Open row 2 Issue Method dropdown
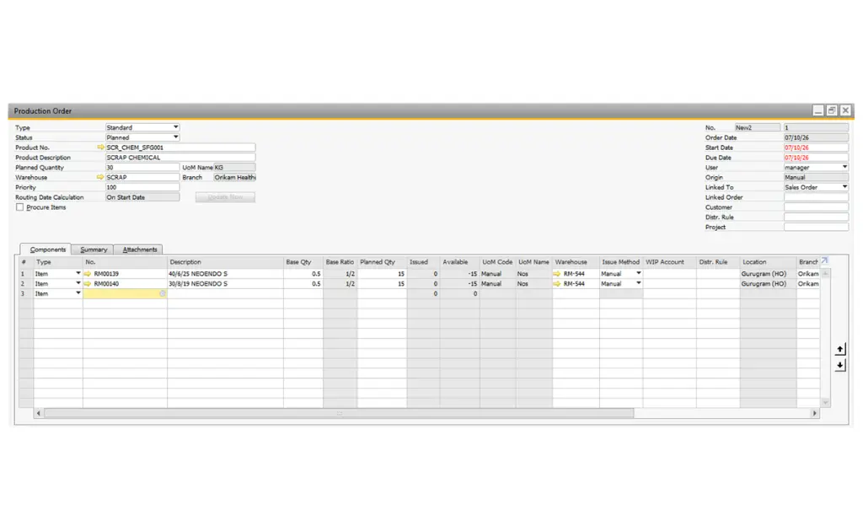Image resolution: width=863 pixels, height=531 pixels. tap(639, 283)
